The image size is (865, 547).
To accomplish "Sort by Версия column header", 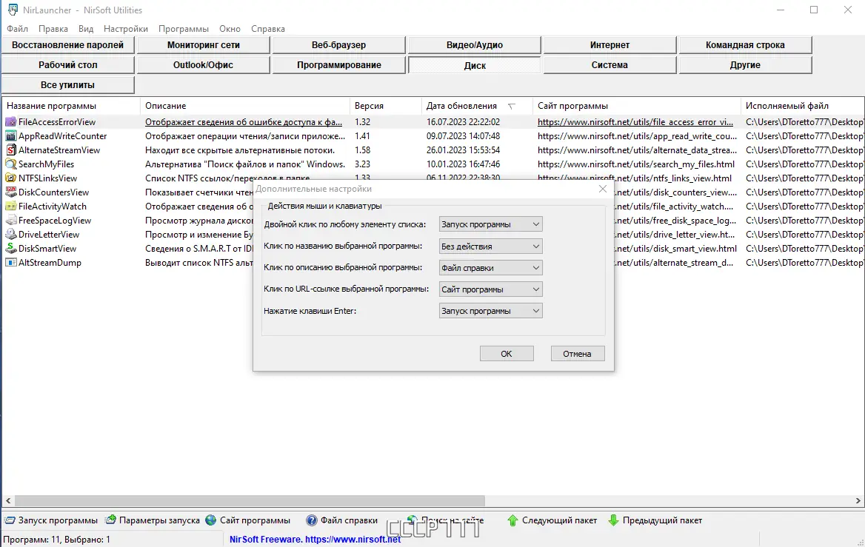I will pyautogui.click(x=386, y=106).
